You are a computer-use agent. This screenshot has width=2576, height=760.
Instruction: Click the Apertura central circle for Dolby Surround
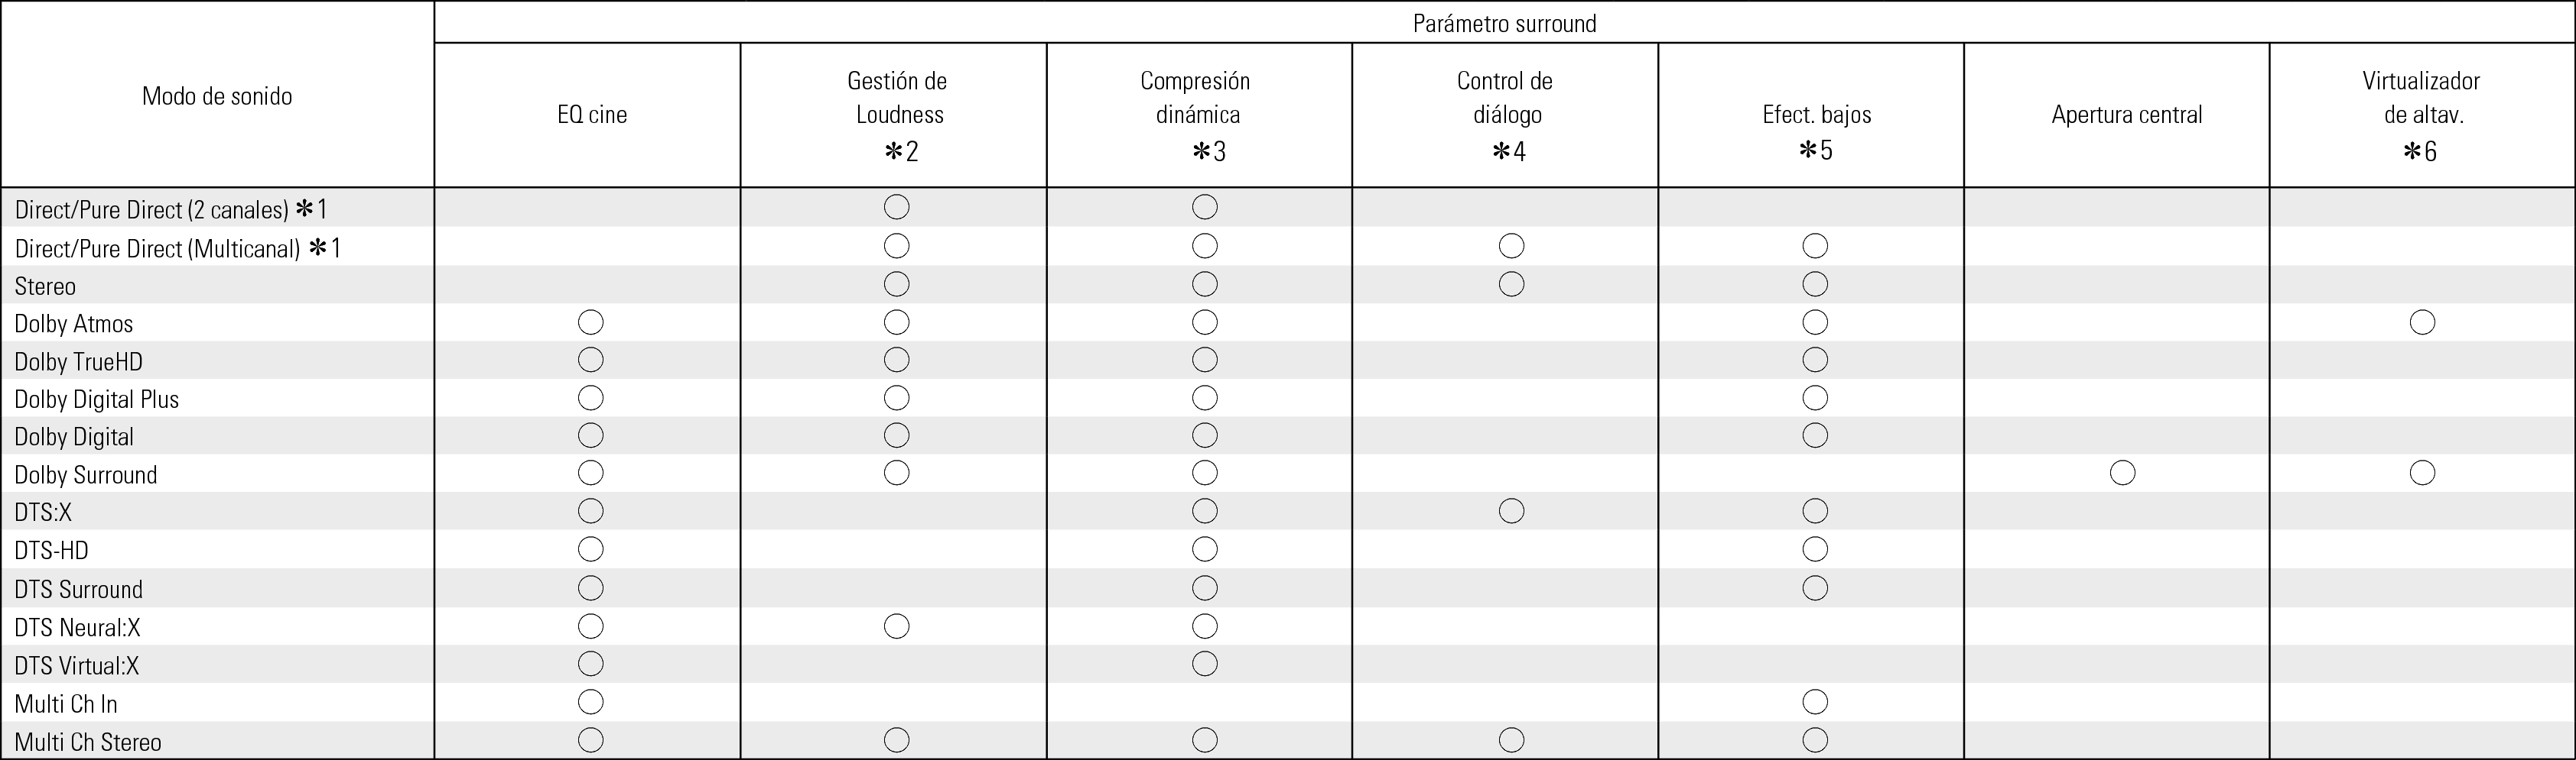point(2122,472)
